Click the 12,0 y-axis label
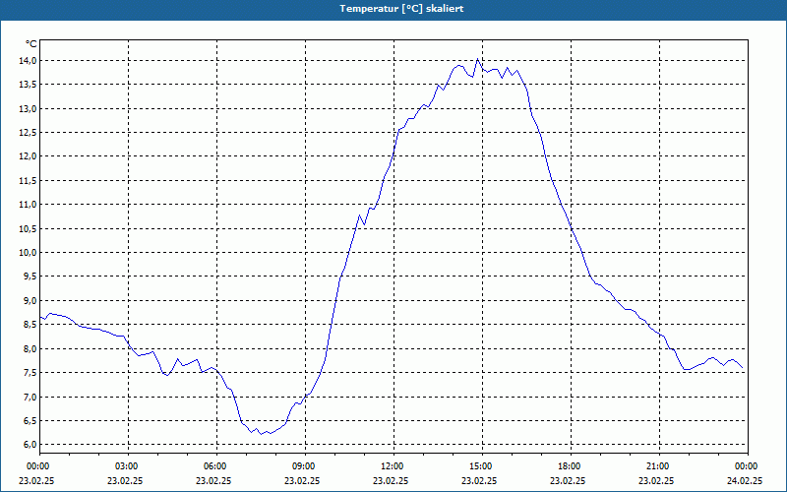 [x=29, y=156]
